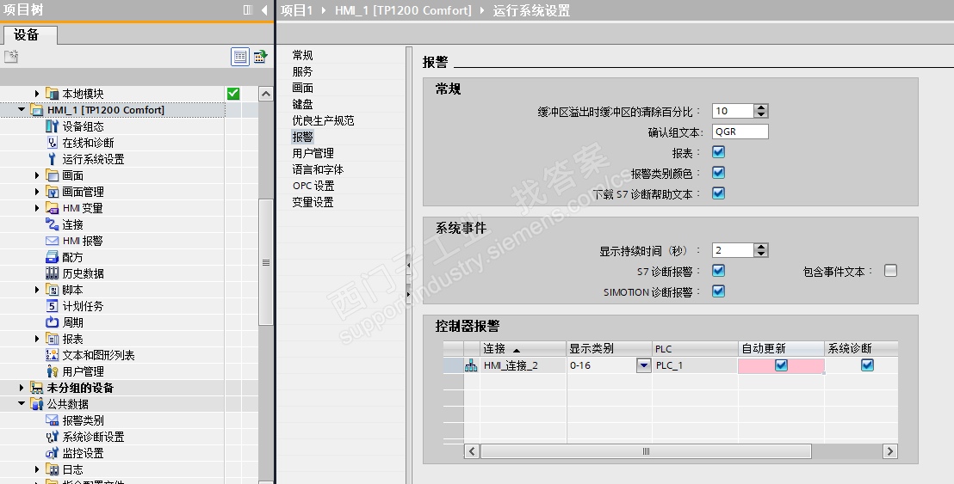Expand the 日志 tree node
This screenshot has width=954, height=484.
(x=37, y=469)
